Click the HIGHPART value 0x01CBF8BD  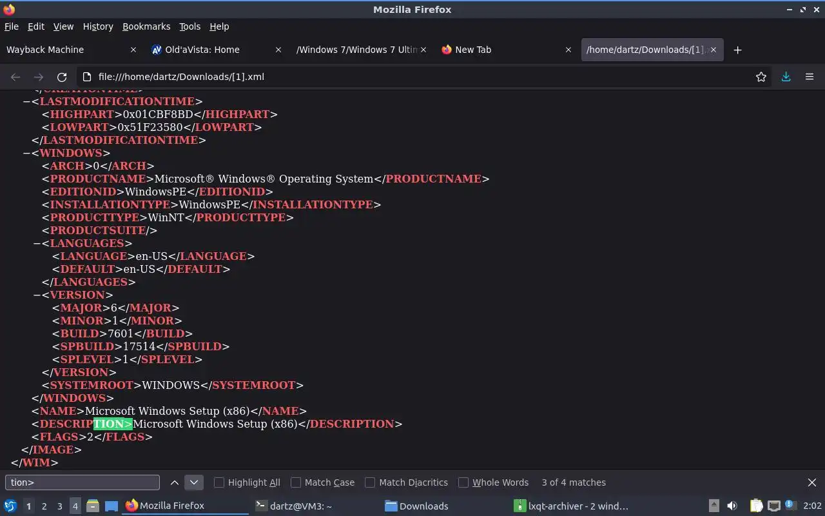[x=159, y=114]
